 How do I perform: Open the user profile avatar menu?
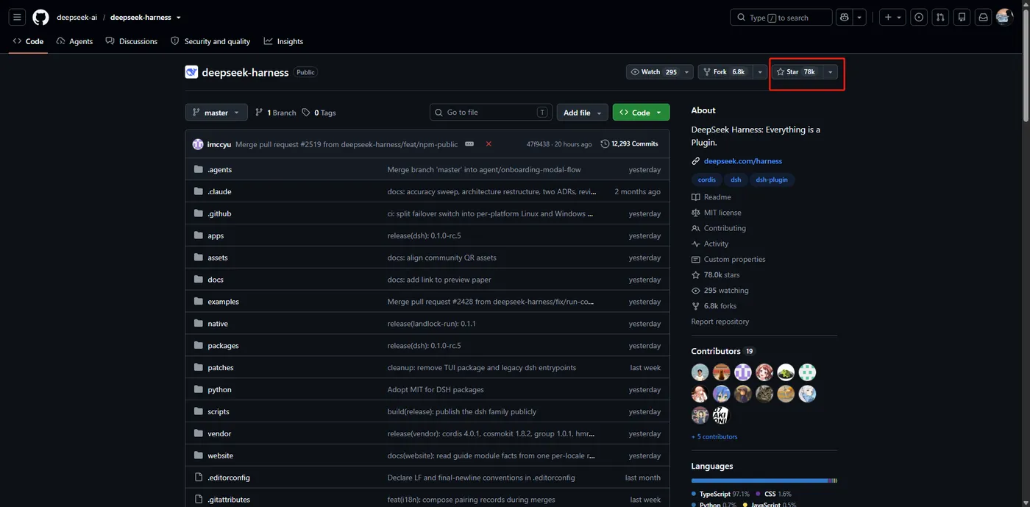click(x=1004, y=17)
